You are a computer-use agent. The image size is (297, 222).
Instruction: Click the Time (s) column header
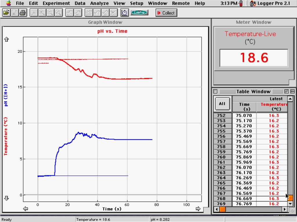point(244,107)
